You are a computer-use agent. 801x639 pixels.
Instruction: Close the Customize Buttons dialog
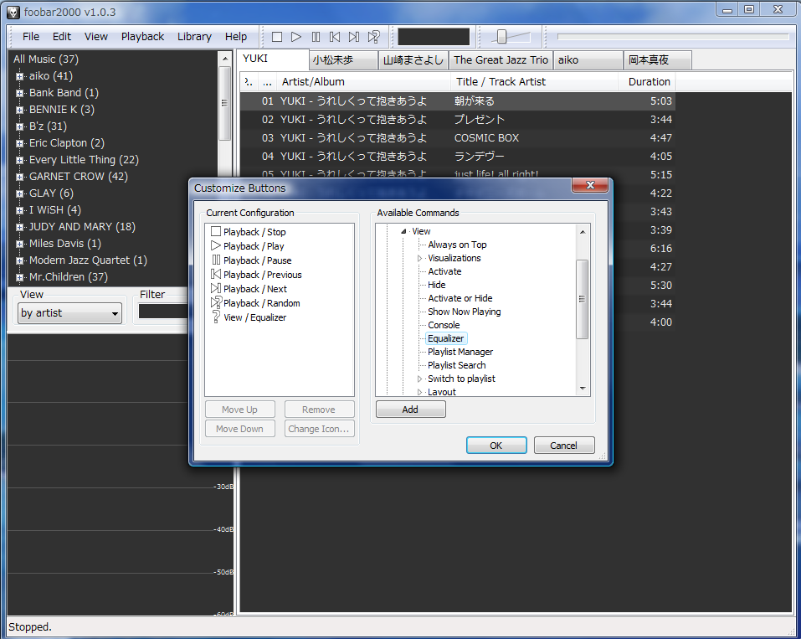(590, 185)
